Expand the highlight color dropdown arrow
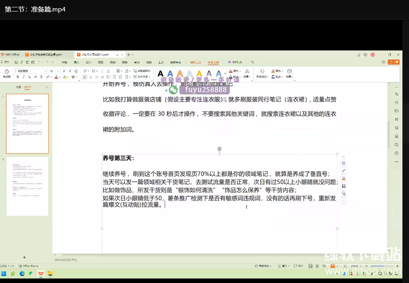 pyautogui.click(x=68, y=77)
